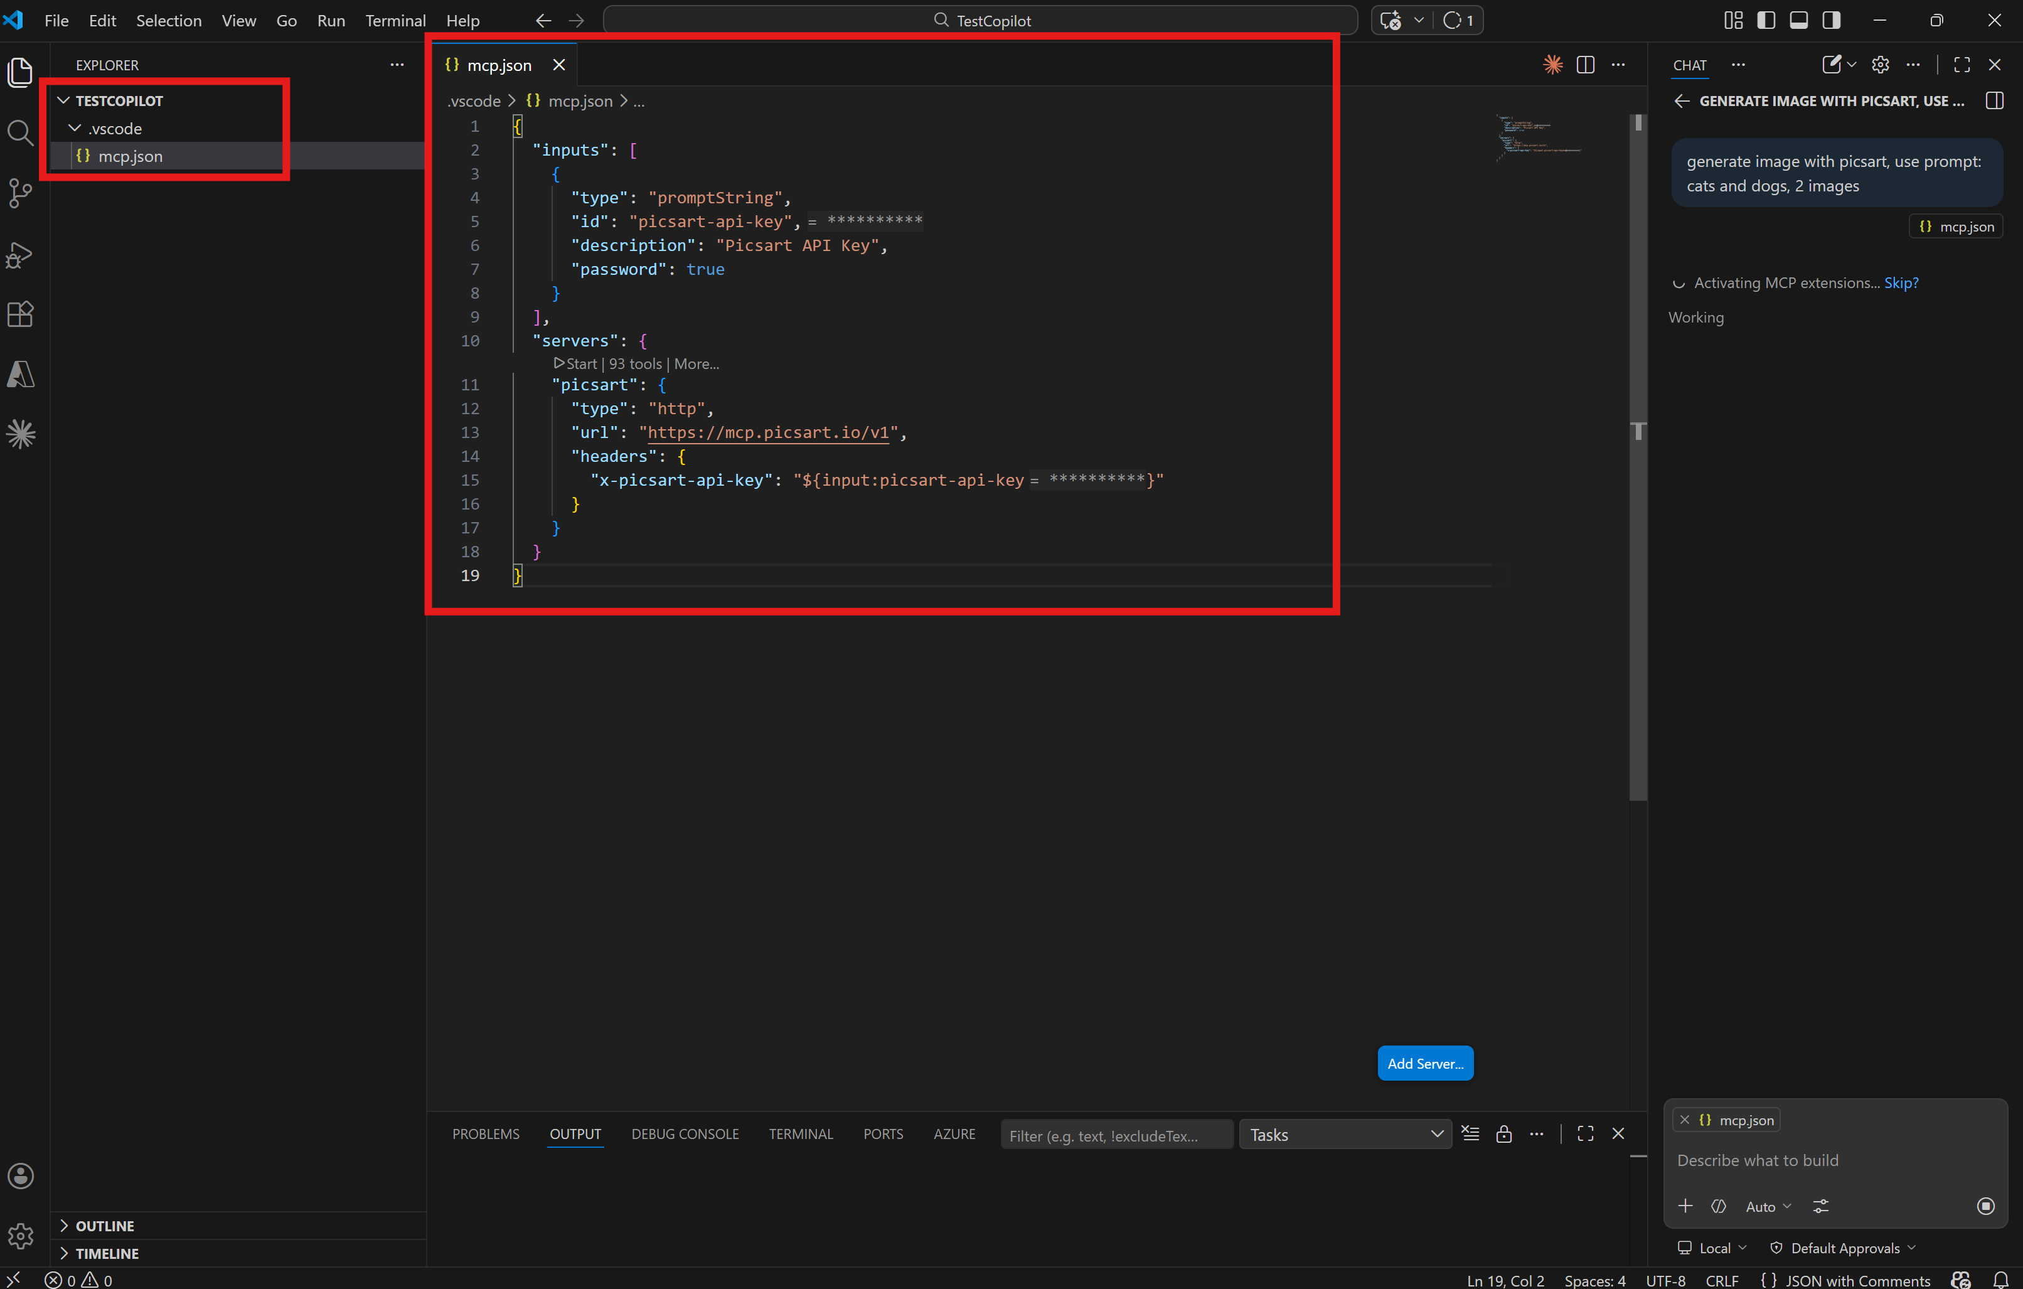The image size is (2023, 1289).
Task: Toggle the primary side bar layout button
Action: point(1766,20)
